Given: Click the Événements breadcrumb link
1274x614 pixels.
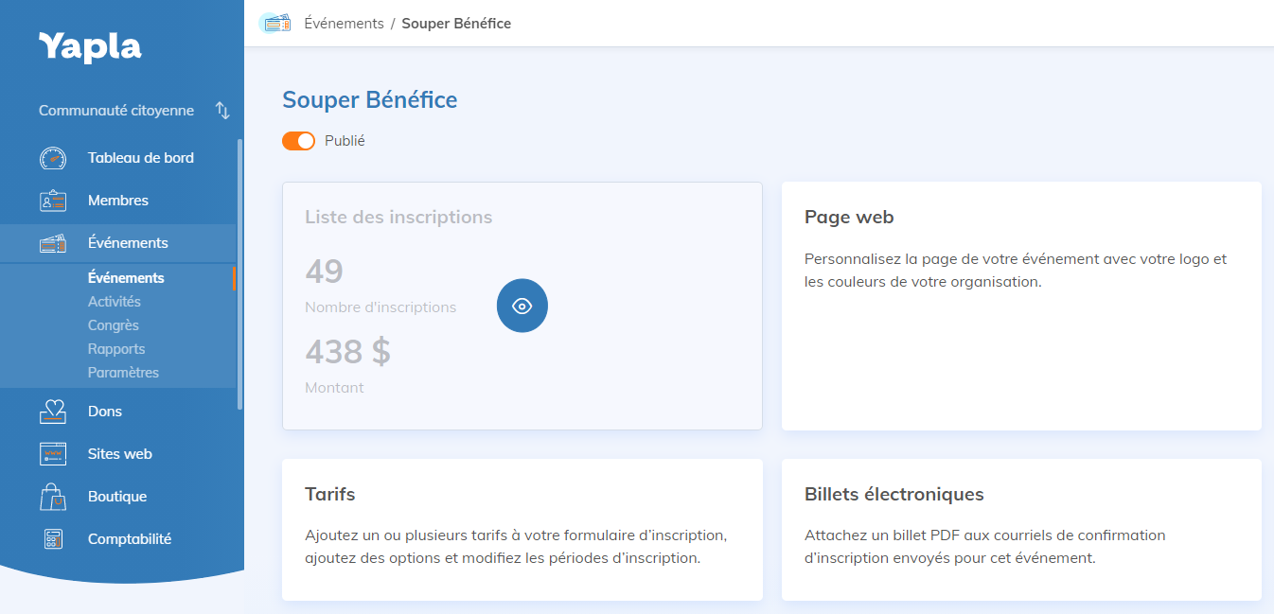Looking at the screenshot, I should click(344, 24).
